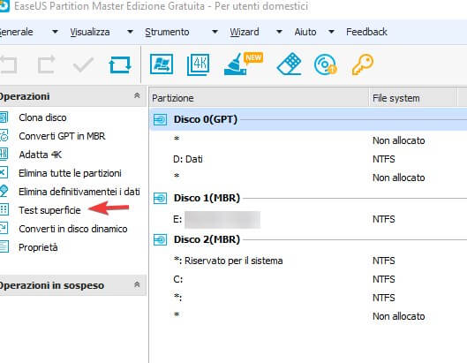The width and height of the screenshot is (467, 363).
Task: Open the Migrate OS toolbar icon
Action: tap(162, 64)
